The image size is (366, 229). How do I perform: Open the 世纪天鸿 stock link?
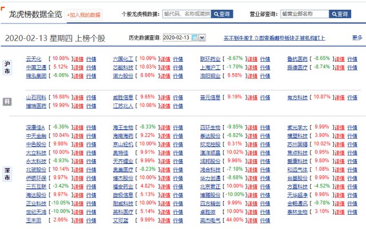[36, 212]
